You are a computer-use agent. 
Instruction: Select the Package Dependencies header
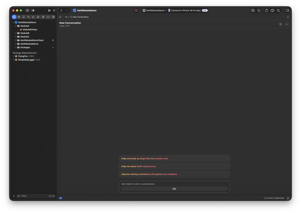25,53
